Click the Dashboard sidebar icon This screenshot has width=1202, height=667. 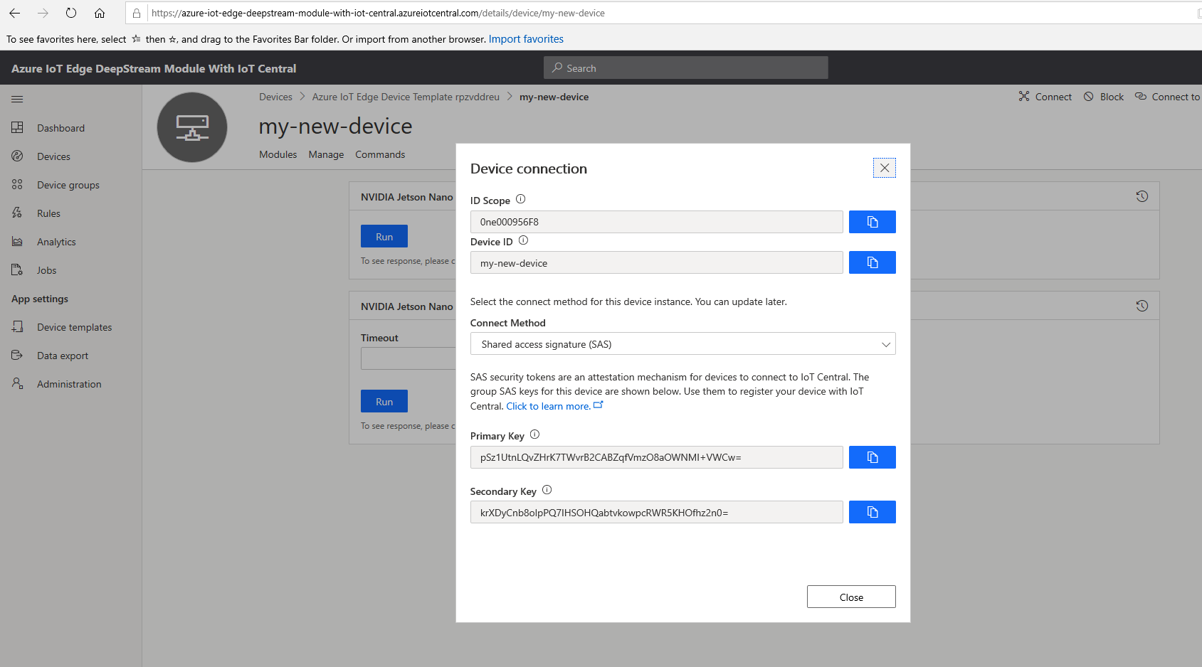17,127
